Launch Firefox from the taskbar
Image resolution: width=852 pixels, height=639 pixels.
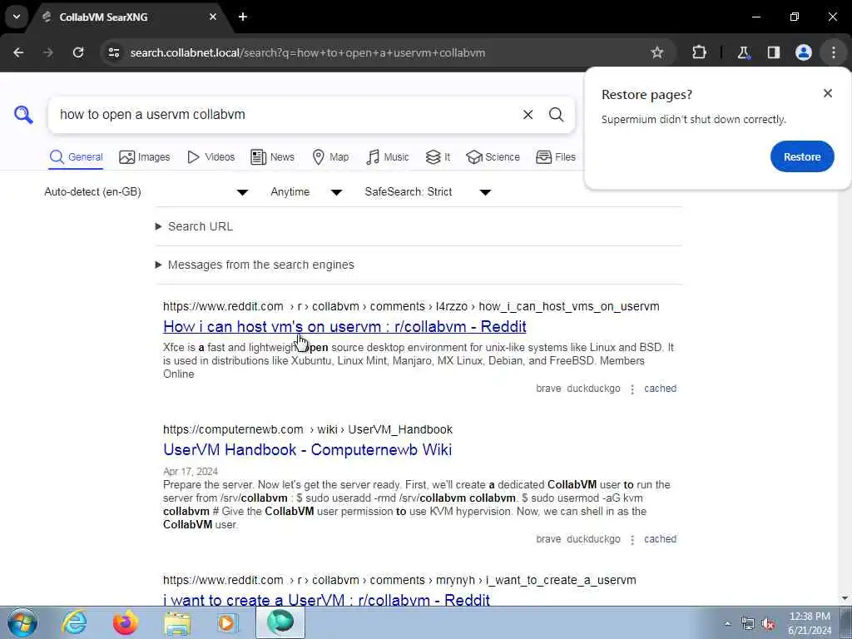(126, 622)
